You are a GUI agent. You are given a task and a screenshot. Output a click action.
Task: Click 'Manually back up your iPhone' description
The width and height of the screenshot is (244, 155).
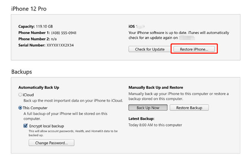(x=179, y=96)
